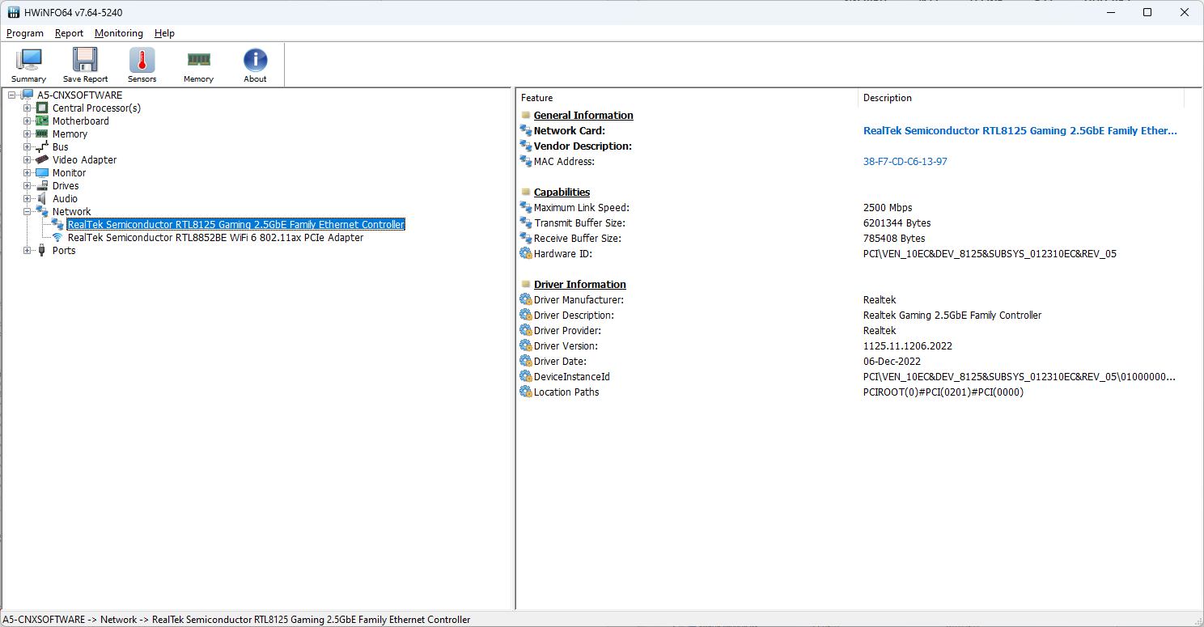Click the Bus tree node icon
1204x627 pixels.
pyautogui.click(x=42, y=146)
